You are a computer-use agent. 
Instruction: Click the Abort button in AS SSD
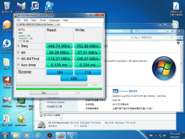click(x=78, y=93)
